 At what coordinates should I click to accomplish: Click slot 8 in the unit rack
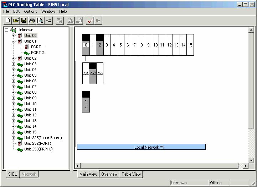[x=142, y=45]
